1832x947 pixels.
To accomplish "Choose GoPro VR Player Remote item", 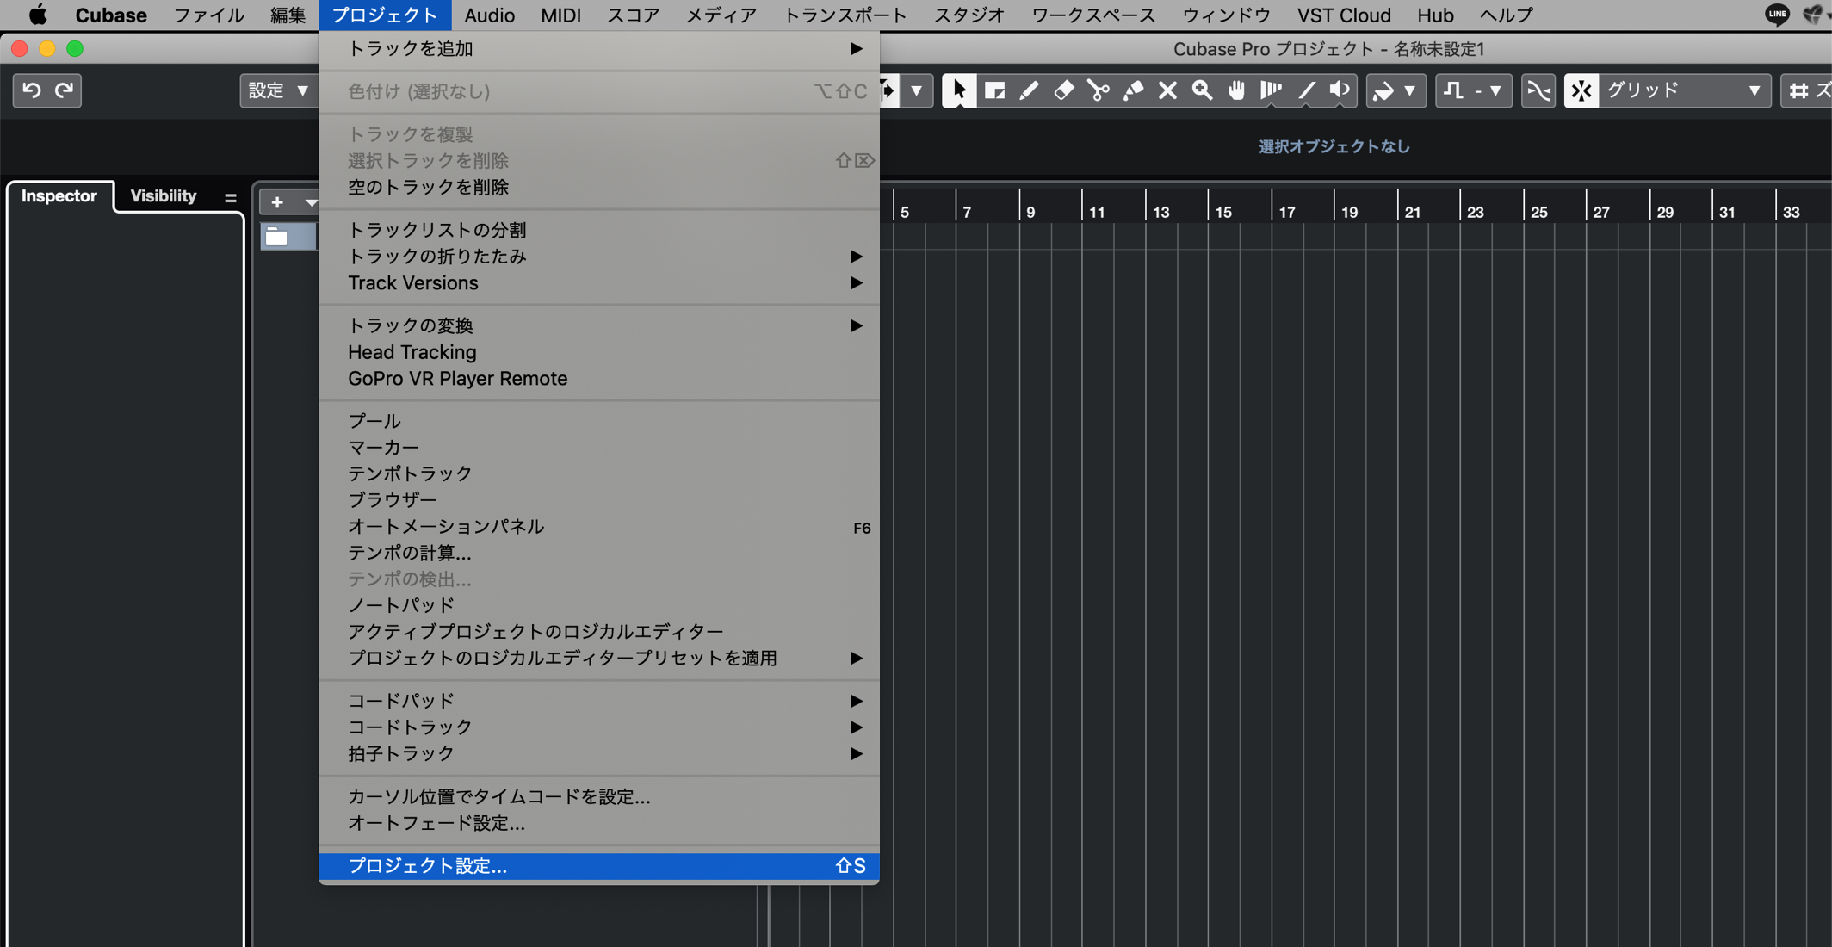I will (598, 379).
